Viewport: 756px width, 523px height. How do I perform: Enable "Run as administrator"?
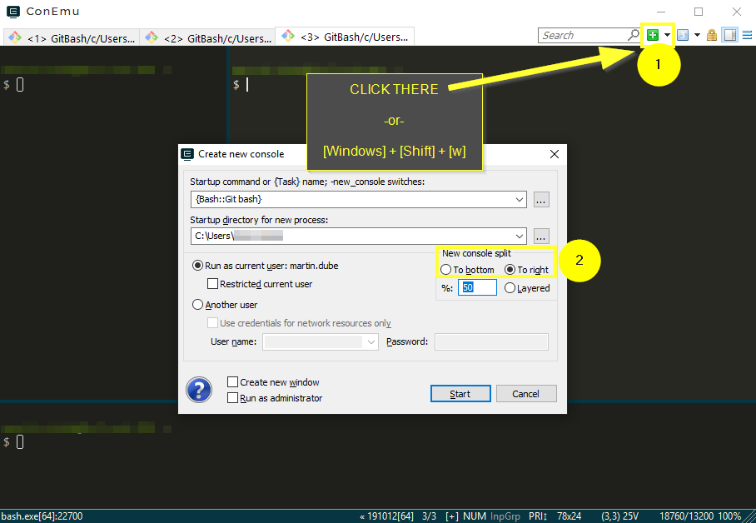point(232,397)
